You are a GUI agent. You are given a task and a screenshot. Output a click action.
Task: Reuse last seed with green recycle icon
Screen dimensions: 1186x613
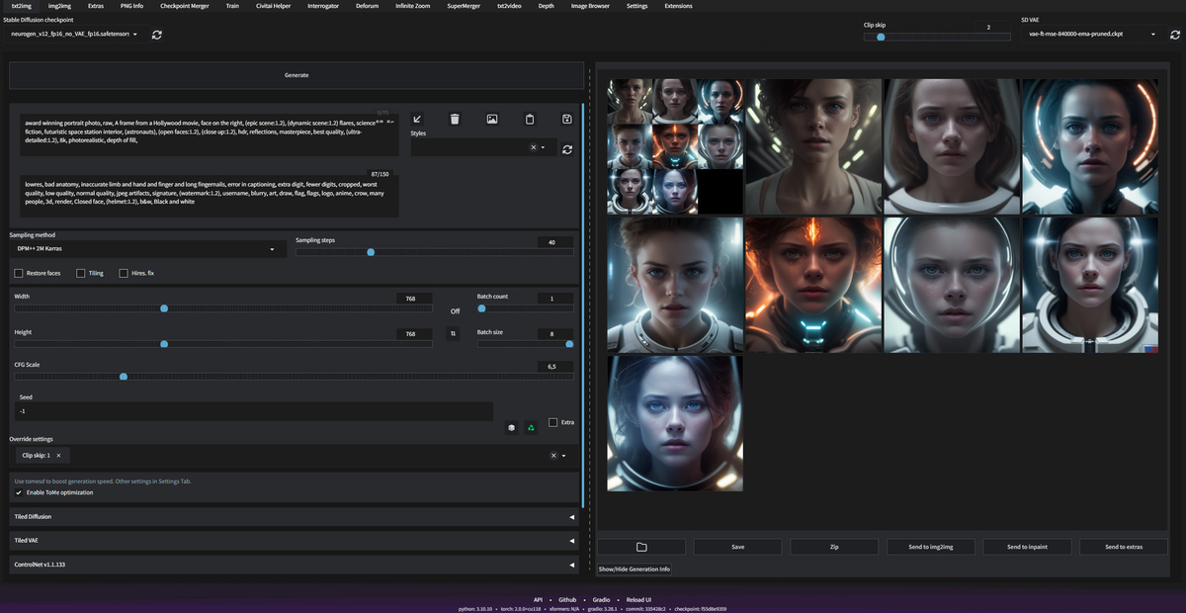531,428
